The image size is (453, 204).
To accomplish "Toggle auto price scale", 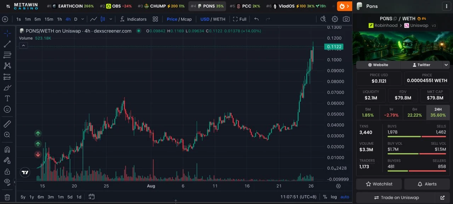I will point(345,197).
